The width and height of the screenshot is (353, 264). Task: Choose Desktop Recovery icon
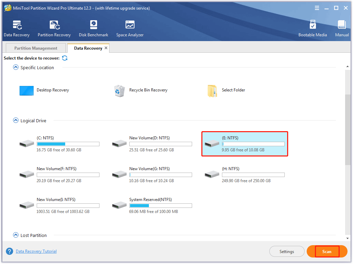(x=26, y=90)
